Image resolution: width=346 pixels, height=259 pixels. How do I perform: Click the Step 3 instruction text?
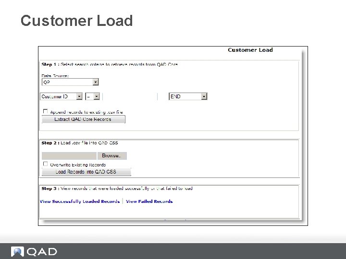pyautogui.click(x=117, y=188)
